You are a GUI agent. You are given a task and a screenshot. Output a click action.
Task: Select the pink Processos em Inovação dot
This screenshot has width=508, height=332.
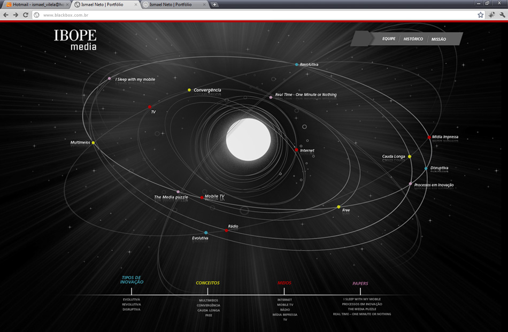411,184
